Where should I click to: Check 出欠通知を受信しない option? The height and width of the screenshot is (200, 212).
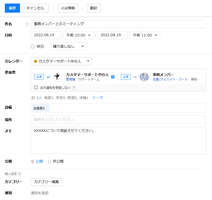point(36,88)
